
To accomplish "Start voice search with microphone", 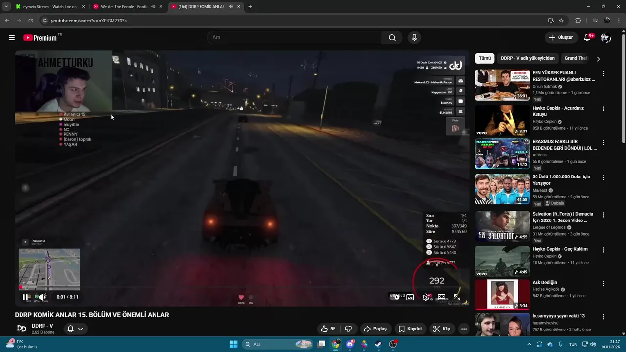I will 414,38.
